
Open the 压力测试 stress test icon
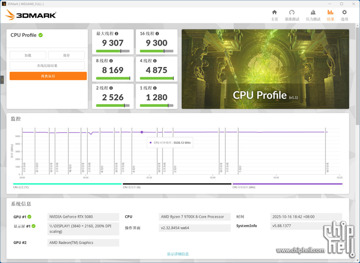(x=313, y=13)
